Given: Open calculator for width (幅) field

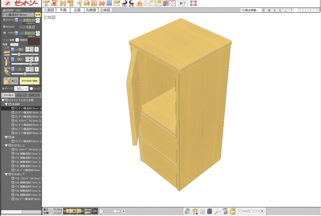Looking at the screenshot, I should tap(17, 33).
